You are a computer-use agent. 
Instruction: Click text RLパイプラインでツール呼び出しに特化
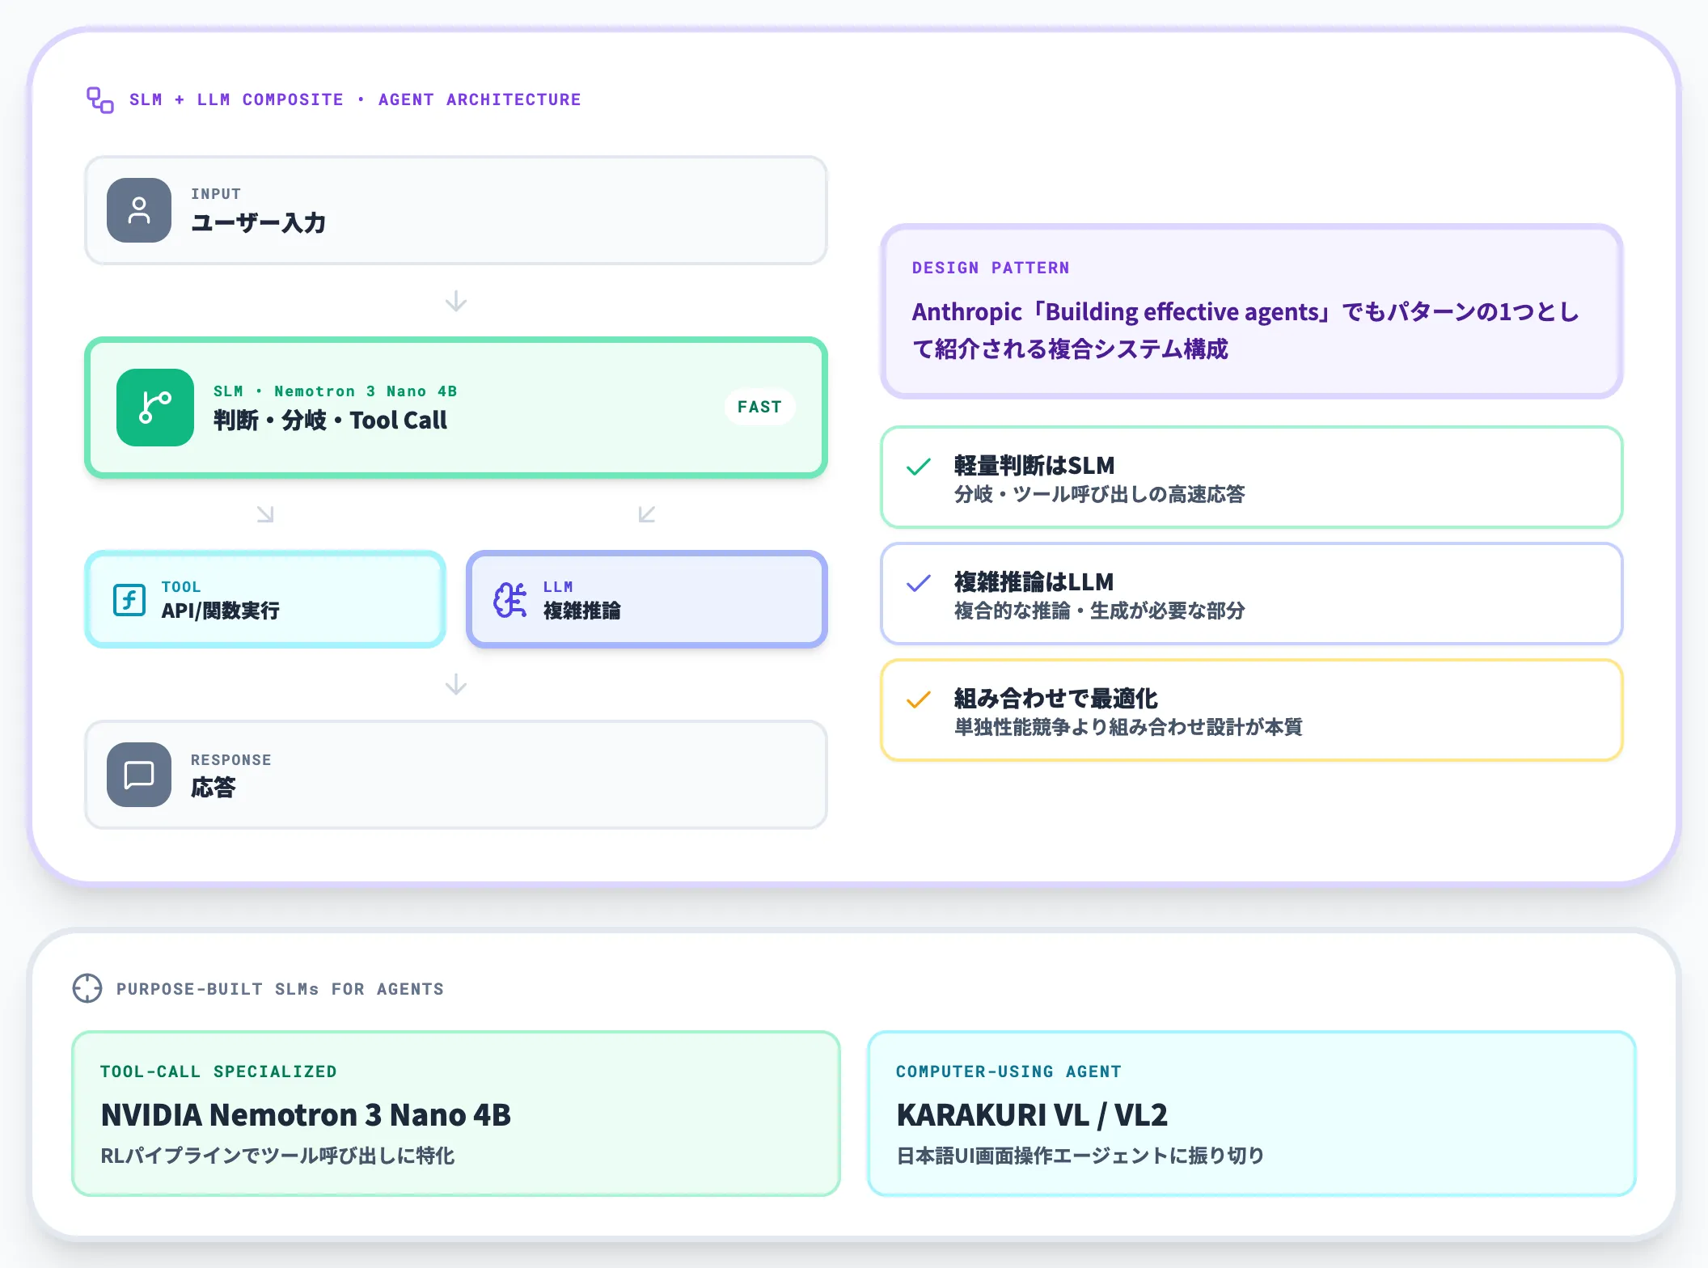[277, 1156]
